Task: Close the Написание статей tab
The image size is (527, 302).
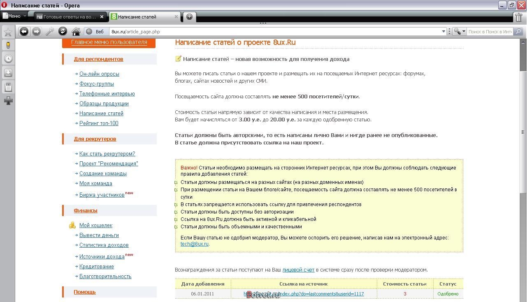Action: coord(176,17)
